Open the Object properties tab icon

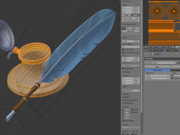(160, 50)
